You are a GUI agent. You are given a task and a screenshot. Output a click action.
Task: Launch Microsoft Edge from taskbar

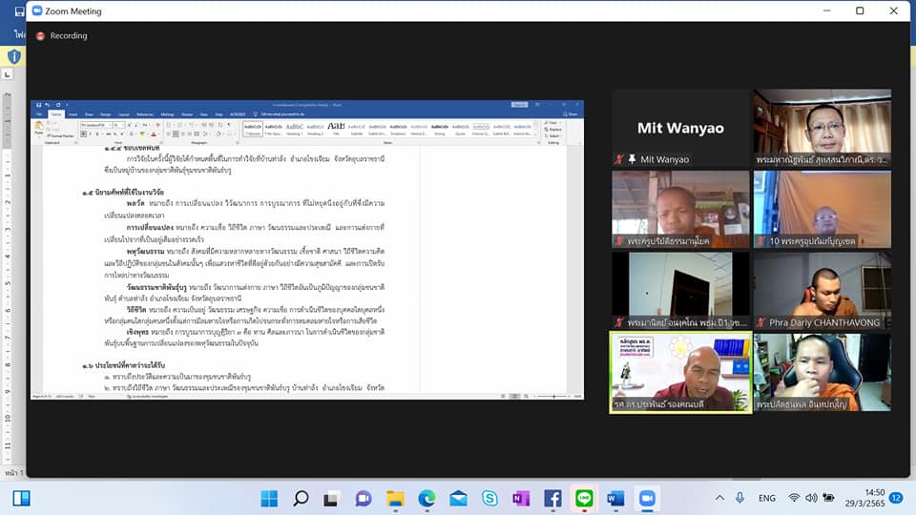tap(427, 499)
